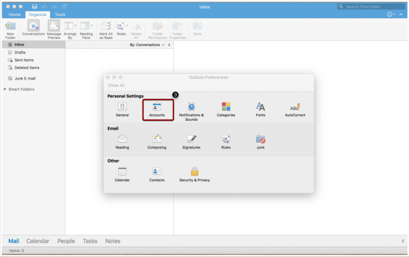Toggle Conversations view in ribbon
This screenshot has width=409, height=257.
(x=33, y=28)
